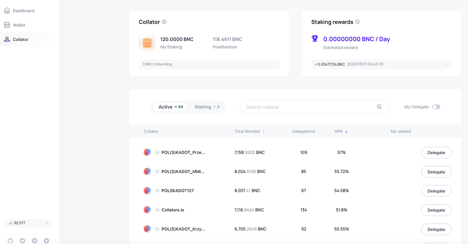The image size is (468, 244).
Task: Click the stacked coins staking icon
Action: 147,43
